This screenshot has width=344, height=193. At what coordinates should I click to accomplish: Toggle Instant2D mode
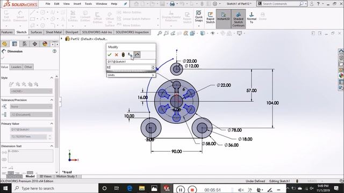pos(224,19)
